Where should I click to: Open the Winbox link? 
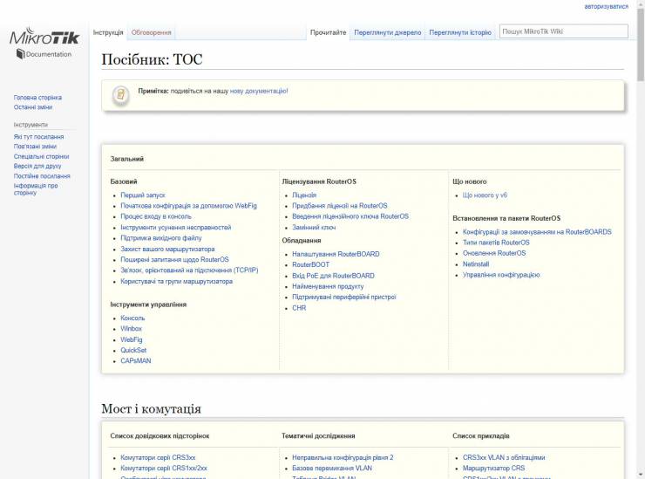pos(131,329)
